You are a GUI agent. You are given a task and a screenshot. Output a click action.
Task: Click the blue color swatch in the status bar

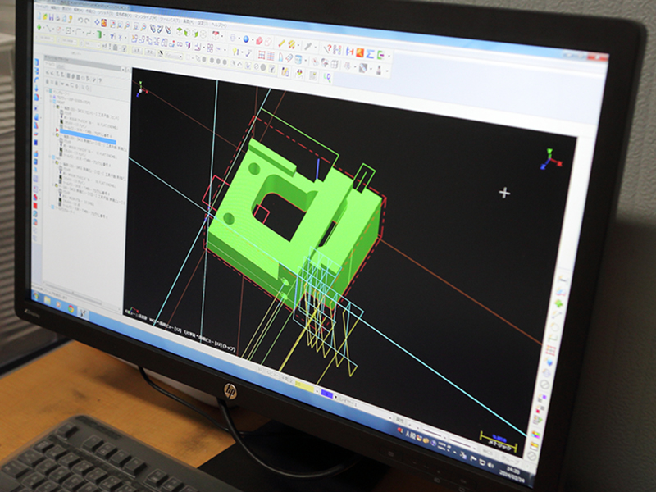pos(326,394)
